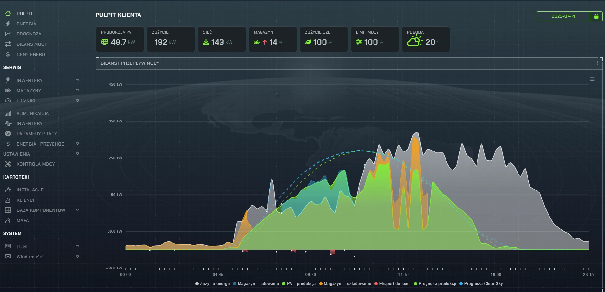605x292 pixels.
Task: Click the calendar icon beside the date
Action: click(x=596, y=16)
